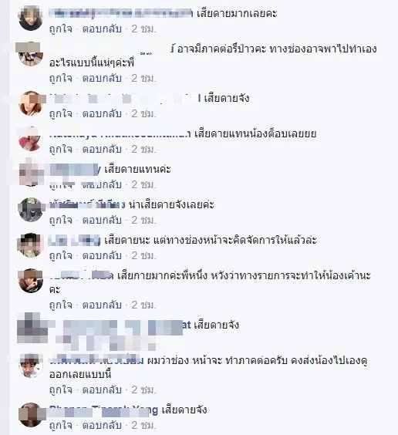398x435 pixels.
Task: Click avatar next to เสียดายแทนน้องต็อบเลยยย comment
Action: tap(31, 139)
